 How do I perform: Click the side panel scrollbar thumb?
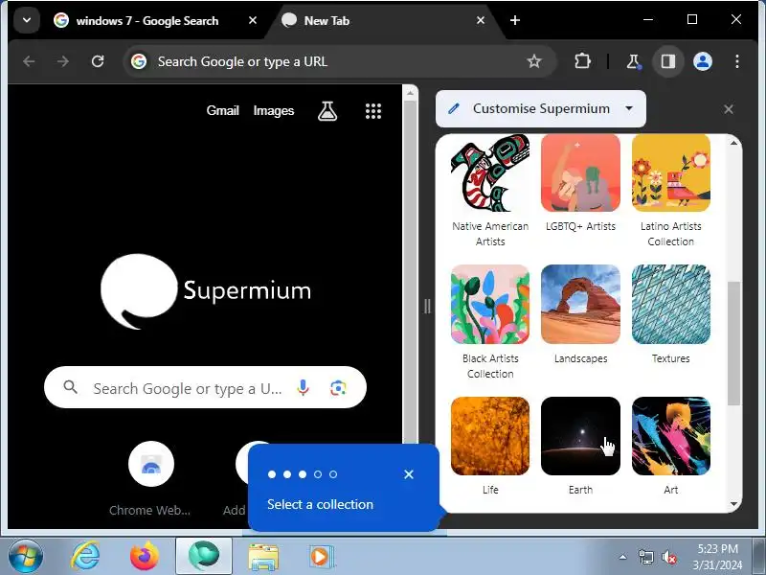[733, 343]
